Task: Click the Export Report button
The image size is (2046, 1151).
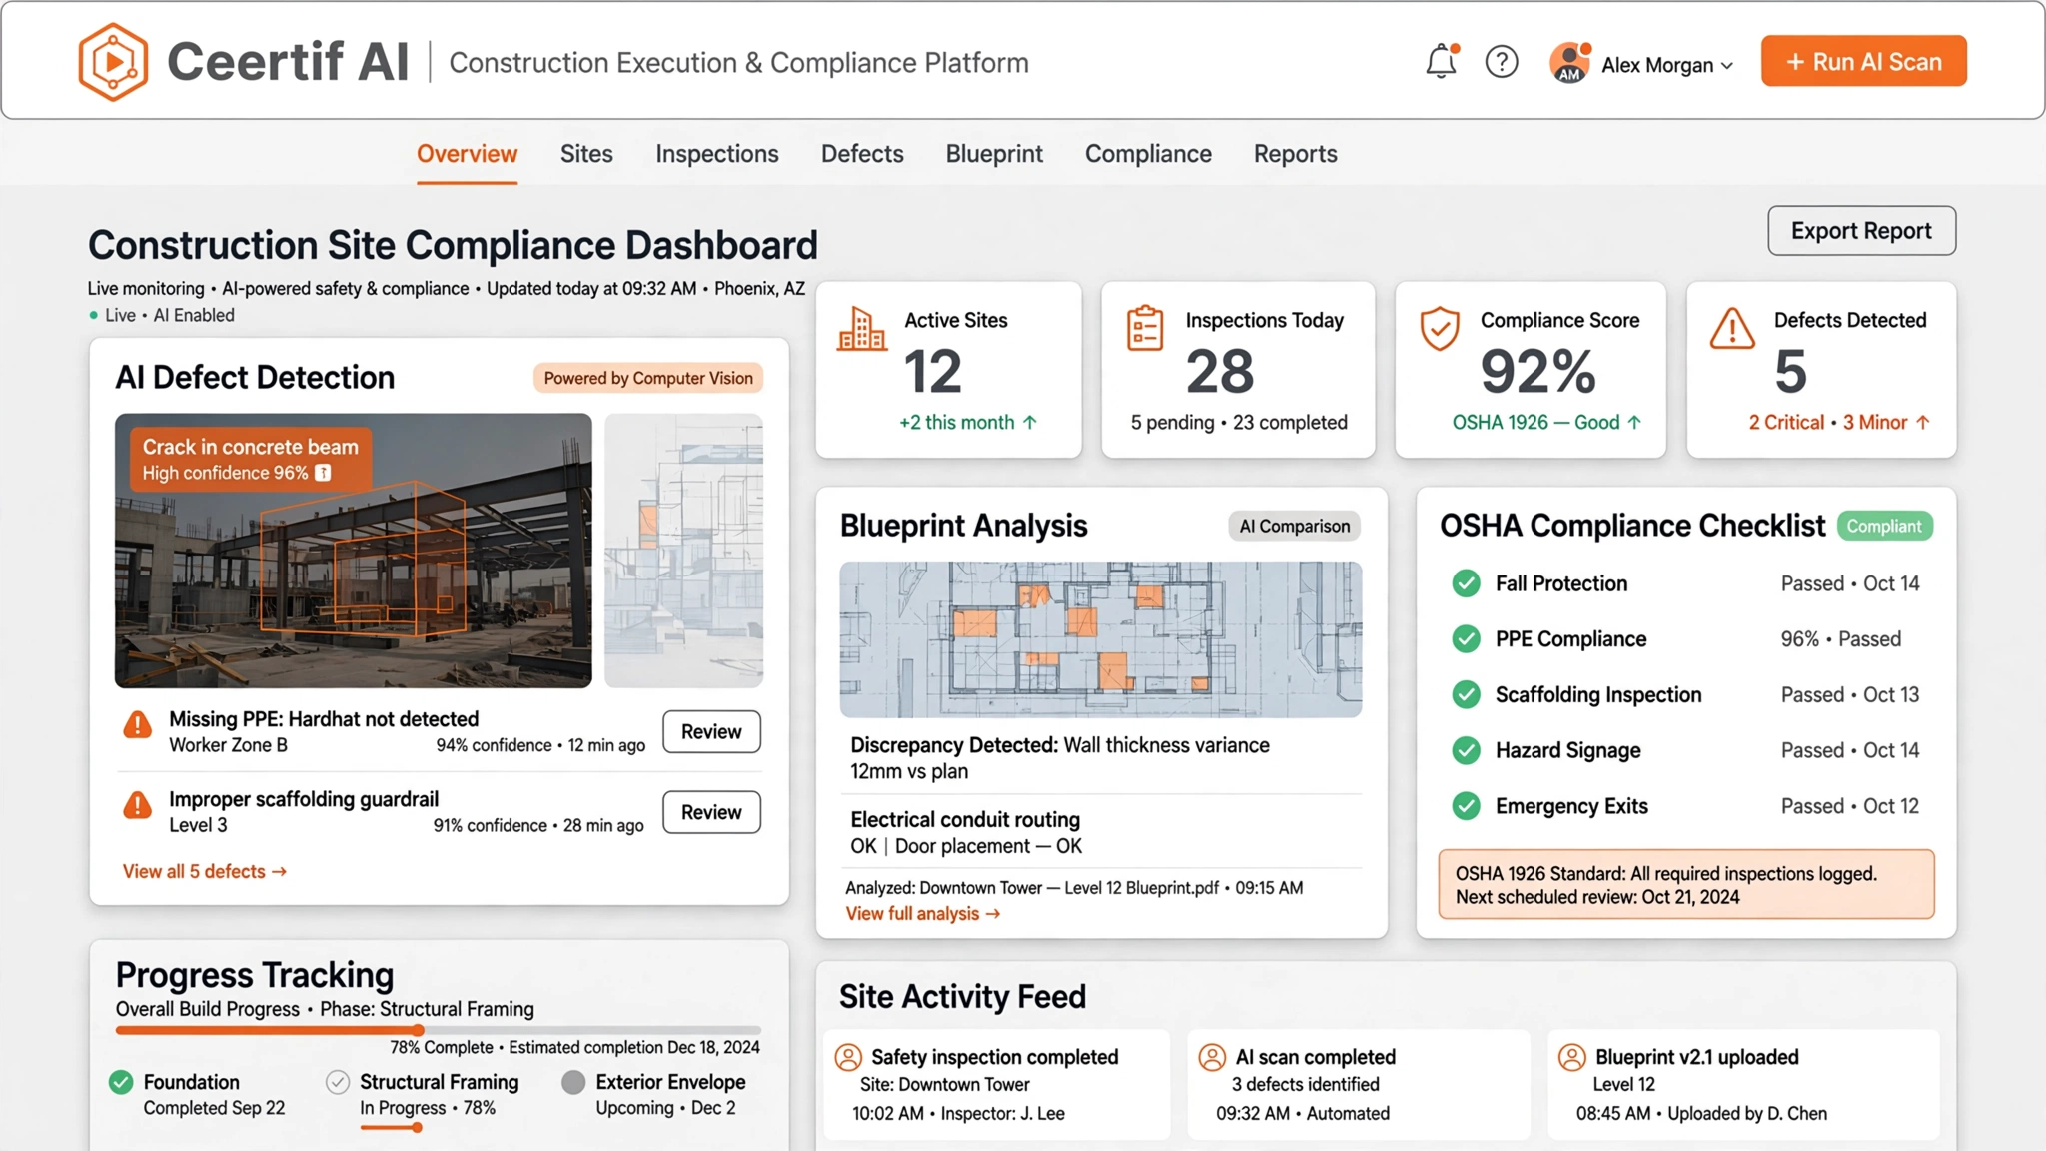Action: point(1861,231)
